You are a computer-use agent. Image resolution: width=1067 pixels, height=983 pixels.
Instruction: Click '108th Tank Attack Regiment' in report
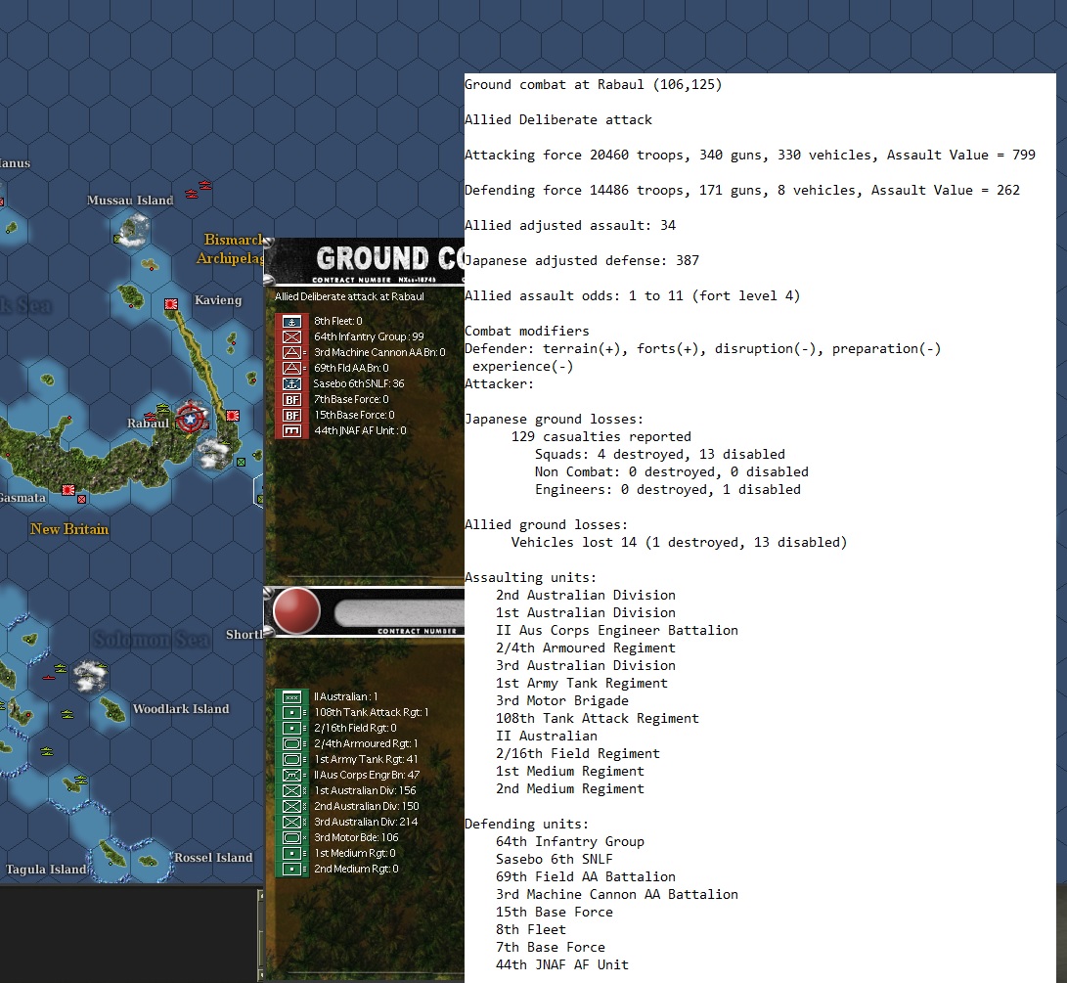598,719
